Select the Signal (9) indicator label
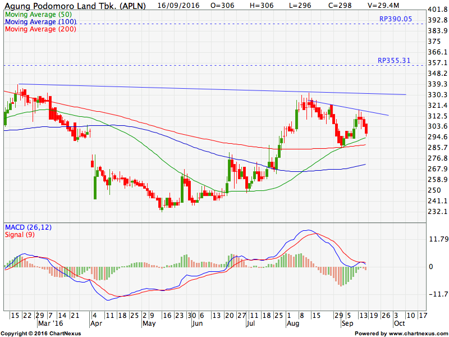This screenshot has height=337, width=449. point(20,235)
